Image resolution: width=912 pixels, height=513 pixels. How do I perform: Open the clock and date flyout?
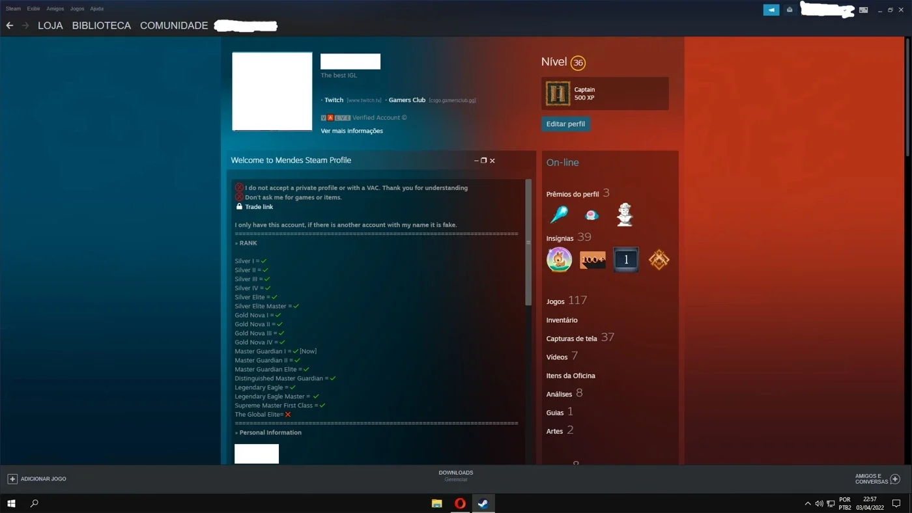tap(870, 503)
